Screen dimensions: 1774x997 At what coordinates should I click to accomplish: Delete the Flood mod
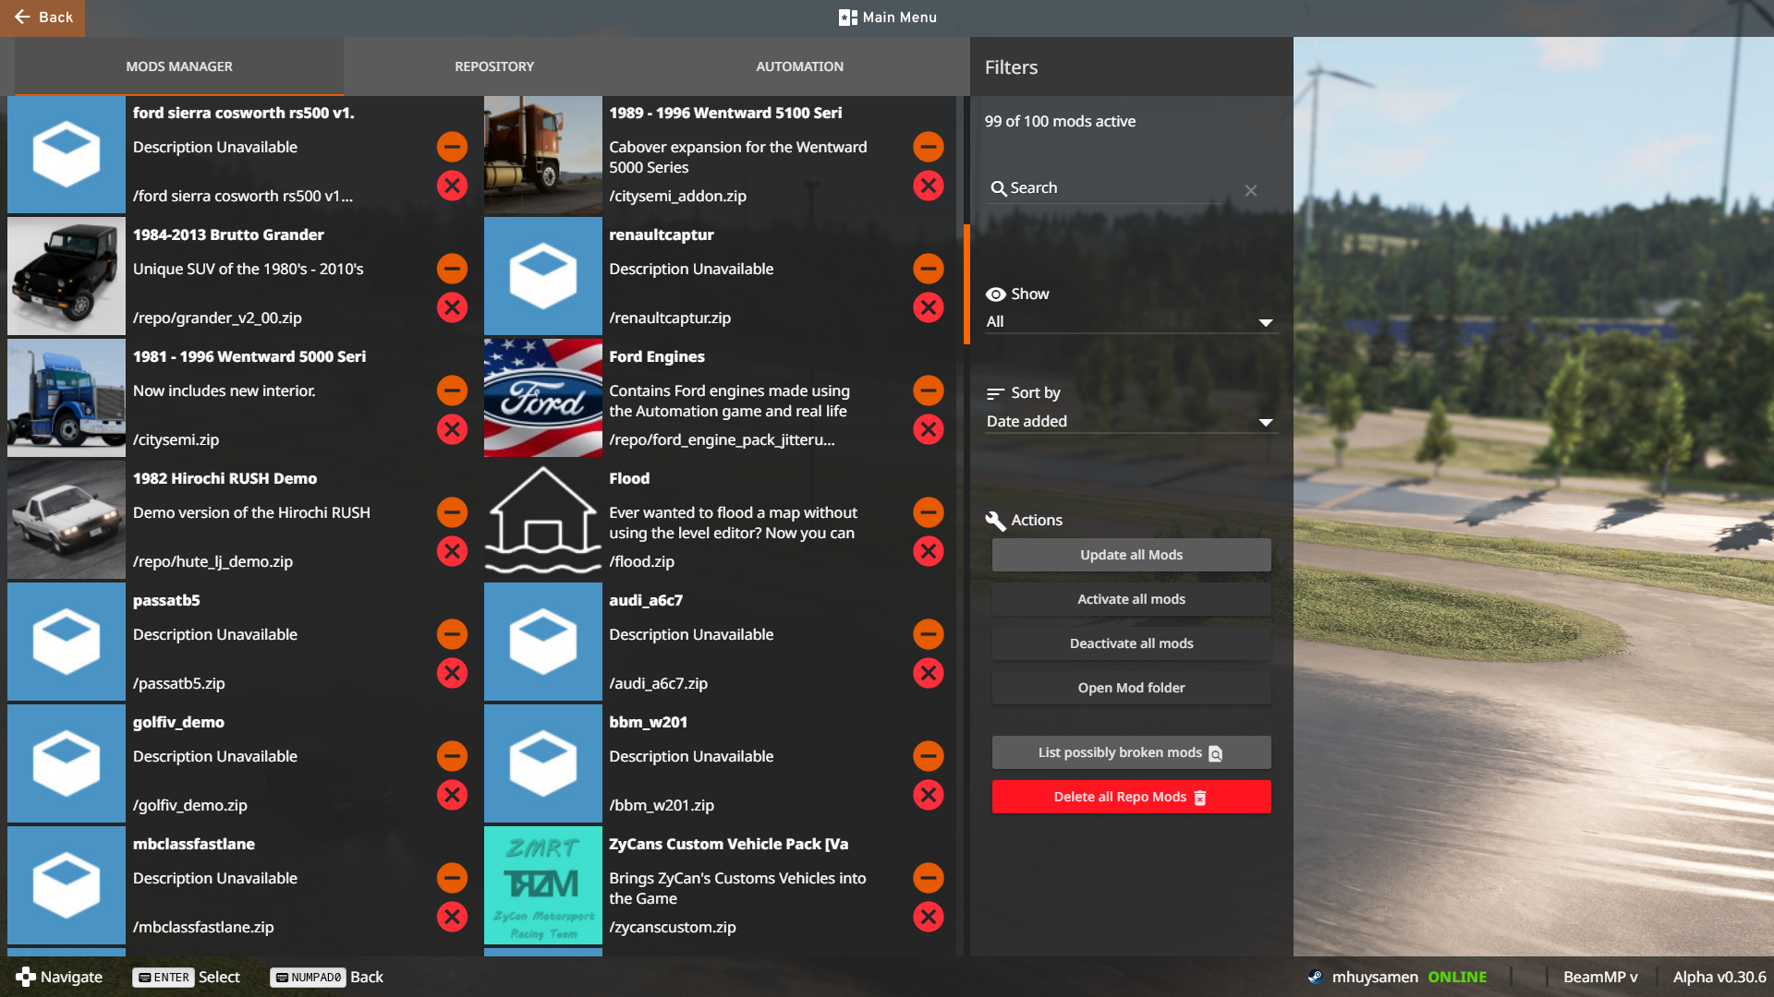click(x=929, y=551)
